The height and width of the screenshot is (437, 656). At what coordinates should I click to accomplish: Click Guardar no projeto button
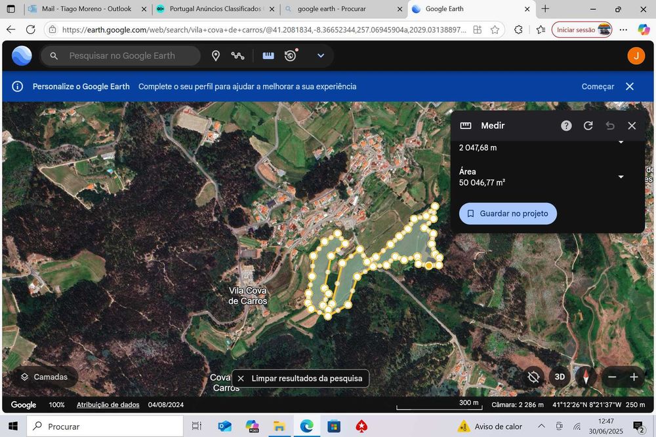coord(508,214)
